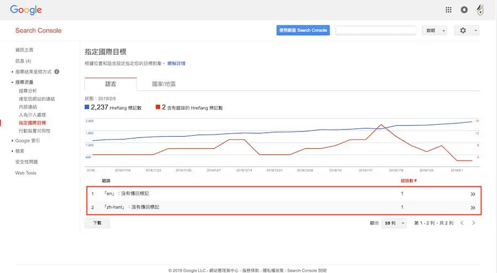Open 網站管理員中心 footer link

coord(224,270)
